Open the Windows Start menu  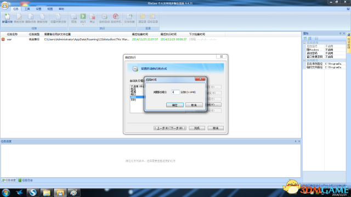(x=5, y=193)
